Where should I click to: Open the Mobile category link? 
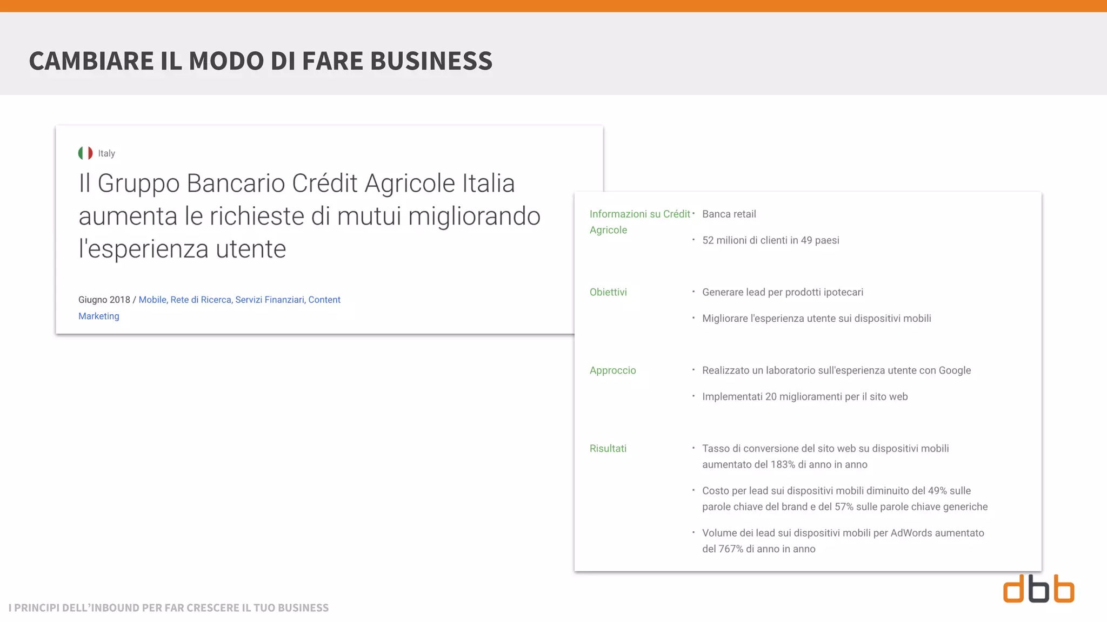[152, 300]
